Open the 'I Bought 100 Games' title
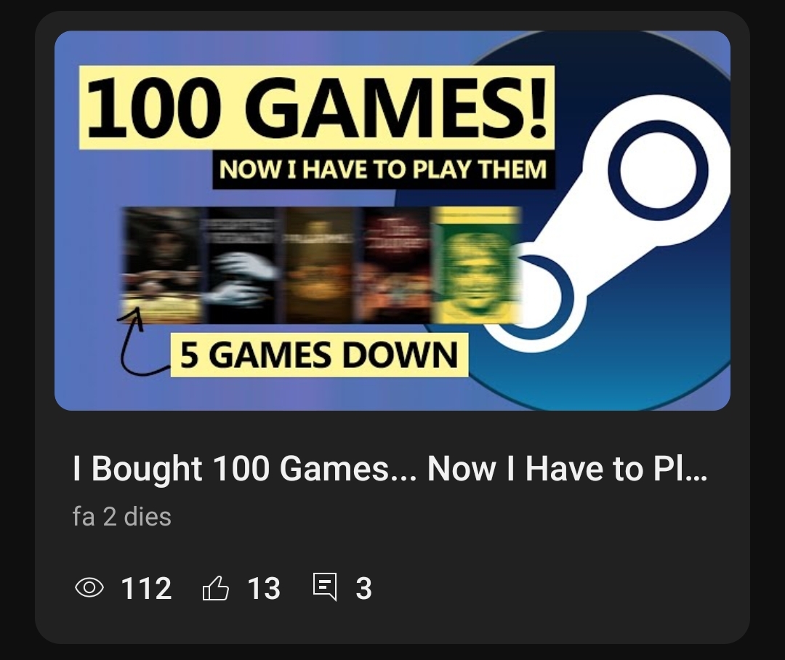The width and height of the screenshot is (785, 660). 390,469
